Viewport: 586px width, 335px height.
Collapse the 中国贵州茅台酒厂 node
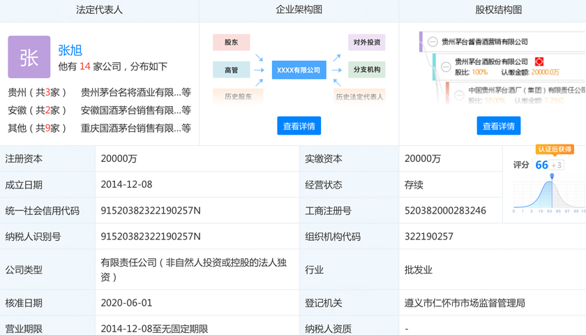(459, 96)
